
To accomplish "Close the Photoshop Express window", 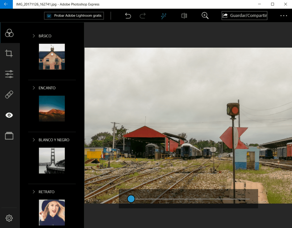I will click(285, 4).
